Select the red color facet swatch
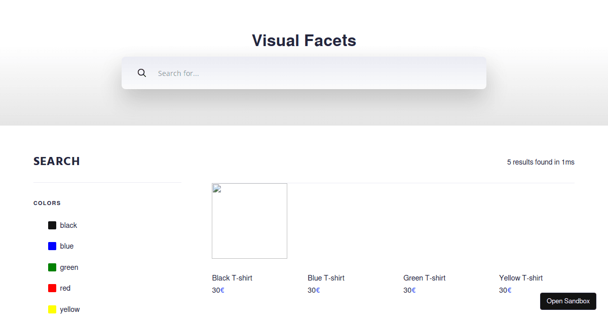The width and height of the screenshot is (608, 319). [52, 288]
